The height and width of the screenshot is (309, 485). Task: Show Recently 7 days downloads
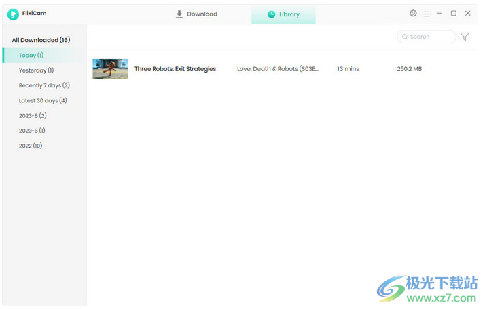coord(44,85)
